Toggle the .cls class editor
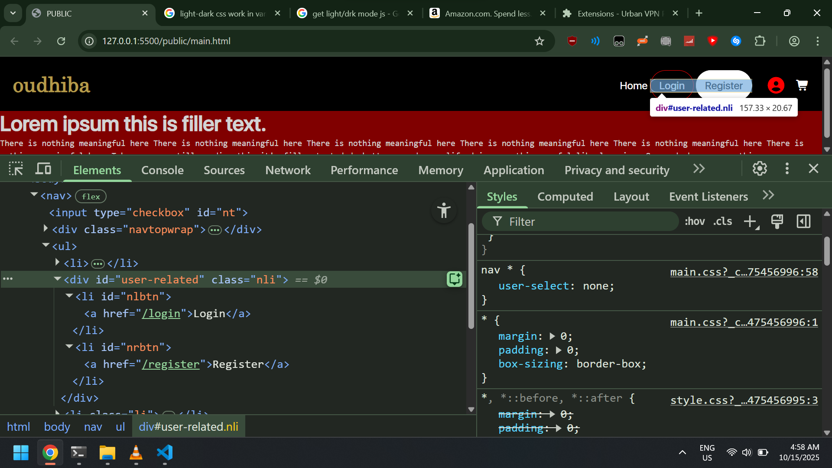 [722, 222]
